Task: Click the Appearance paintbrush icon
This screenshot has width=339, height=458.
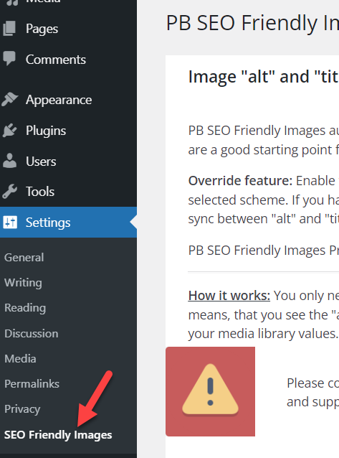Action: click(x=9, y=99)
